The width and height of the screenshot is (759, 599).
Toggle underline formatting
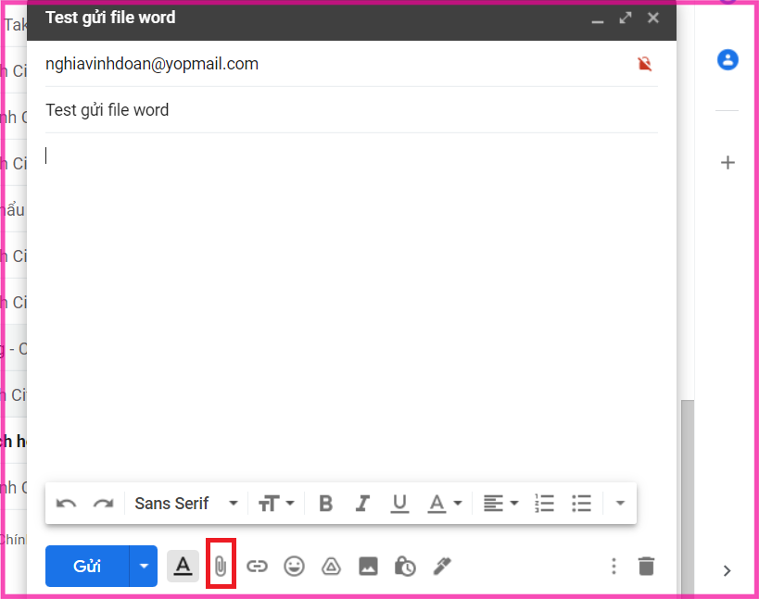point(399,504)
